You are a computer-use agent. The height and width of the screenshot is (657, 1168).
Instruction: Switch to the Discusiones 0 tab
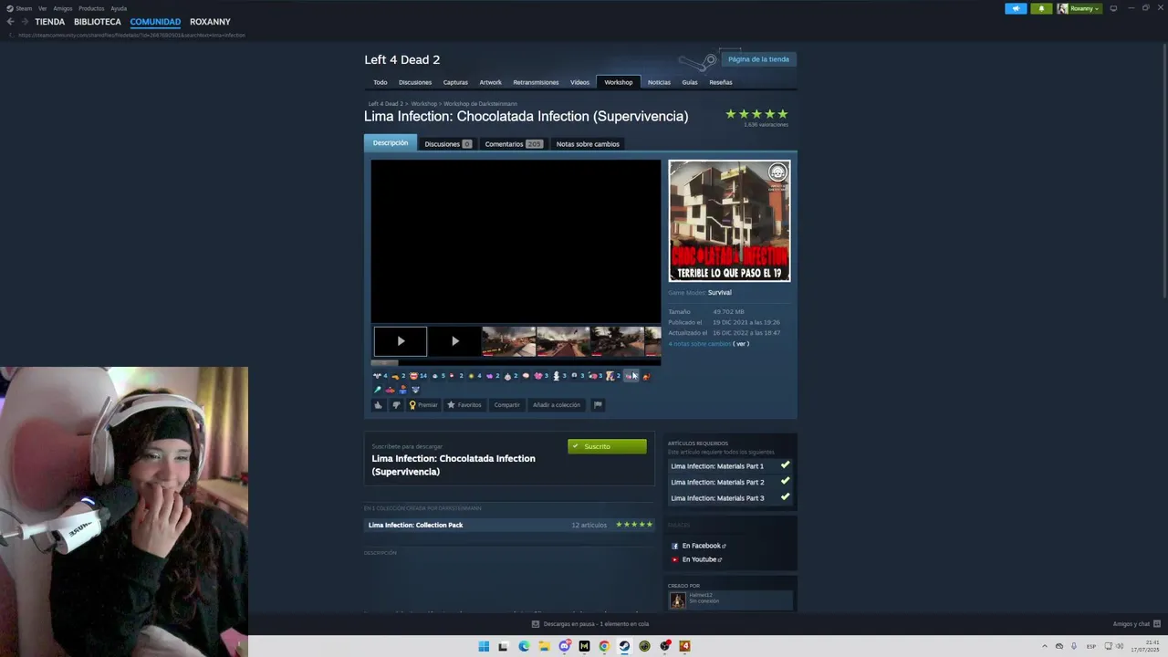447,144
